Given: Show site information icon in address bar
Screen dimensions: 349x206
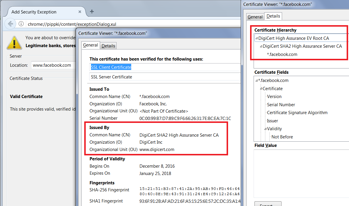Looking at the screenshot, I should point(21,24).
